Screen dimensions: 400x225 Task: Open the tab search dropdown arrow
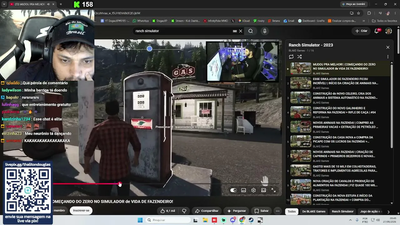[4, 4]
